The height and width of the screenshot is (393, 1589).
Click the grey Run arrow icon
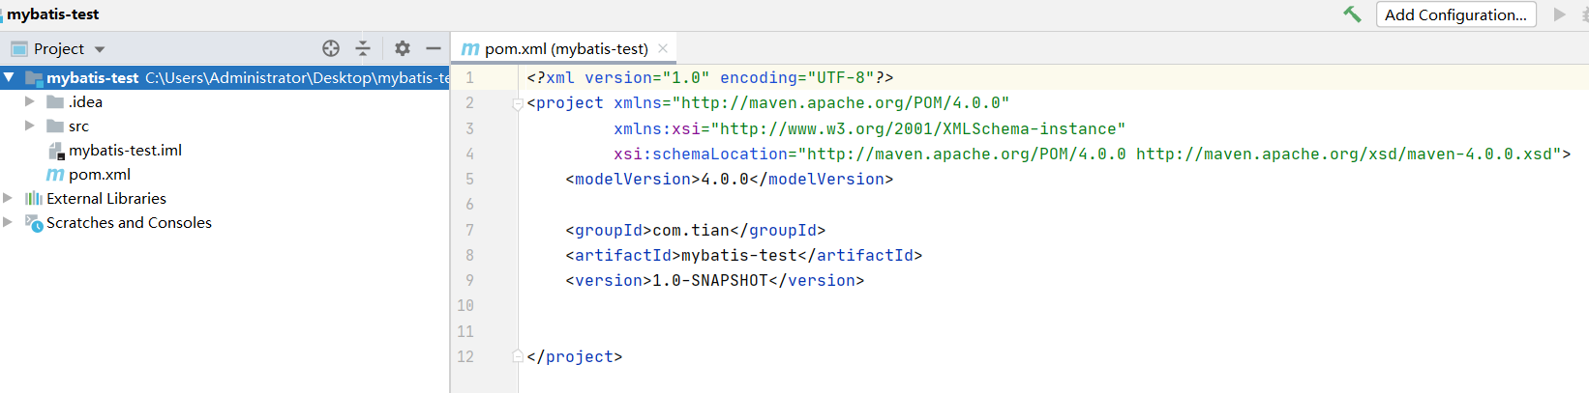1559,14
